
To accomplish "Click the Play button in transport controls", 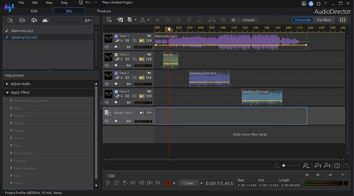I will [108, 183].
